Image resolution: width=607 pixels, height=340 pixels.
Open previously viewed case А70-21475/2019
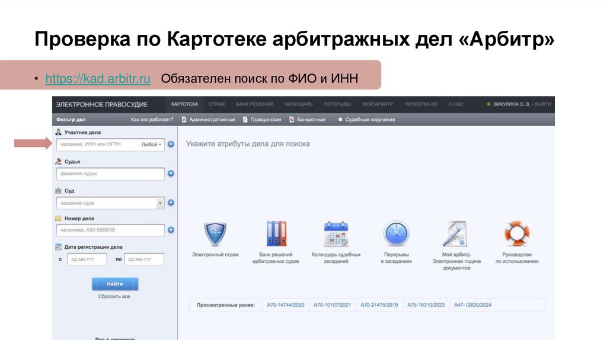click(379, 305)
